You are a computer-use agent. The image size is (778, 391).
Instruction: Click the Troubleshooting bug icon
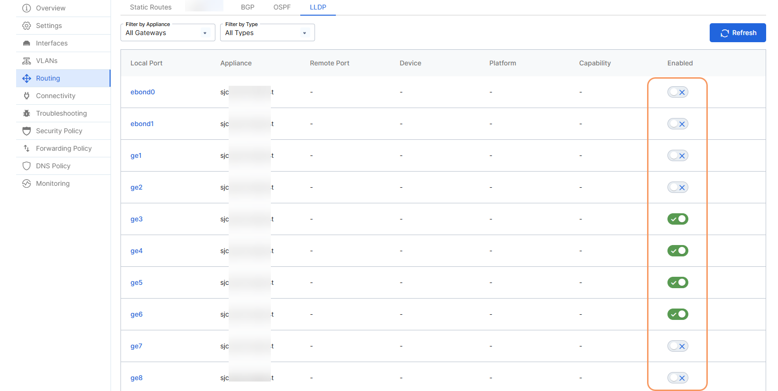click(27, 113)
